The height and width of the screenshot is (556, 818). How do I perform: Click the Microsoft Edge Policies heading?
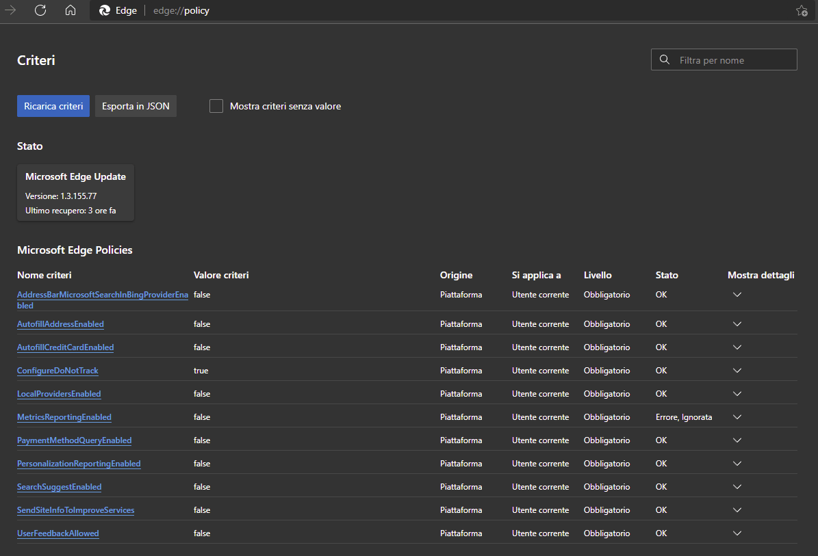75,250
